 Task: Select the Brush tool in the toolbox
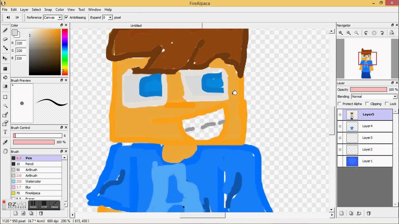point(5,30)
